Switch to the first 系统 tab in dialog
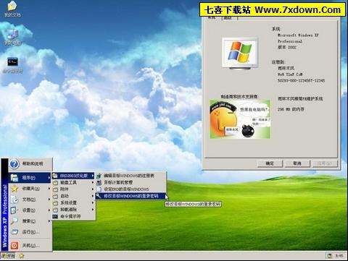The image size is (348, 261). pos(212,18)
